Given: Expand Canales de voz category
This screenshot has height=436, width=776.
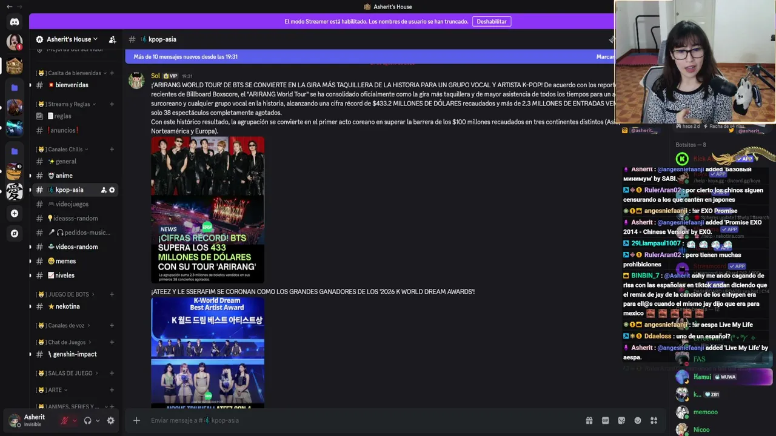Looking at the screenshot, I should [64, 326].
